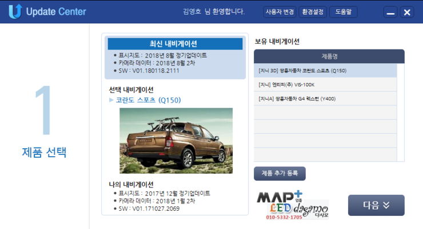Click the brown pickup truck image
This screenshot has width=423, height=229.
coord(176,141)
